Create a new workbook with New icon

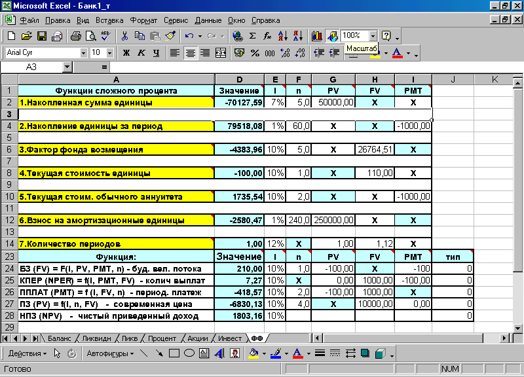coord(11,36)
